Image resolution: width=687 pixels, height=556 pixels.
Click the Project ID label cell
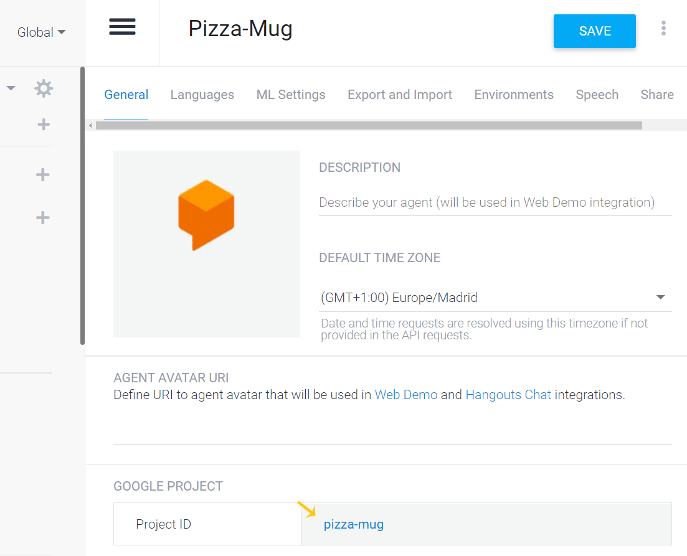[207, 524]
